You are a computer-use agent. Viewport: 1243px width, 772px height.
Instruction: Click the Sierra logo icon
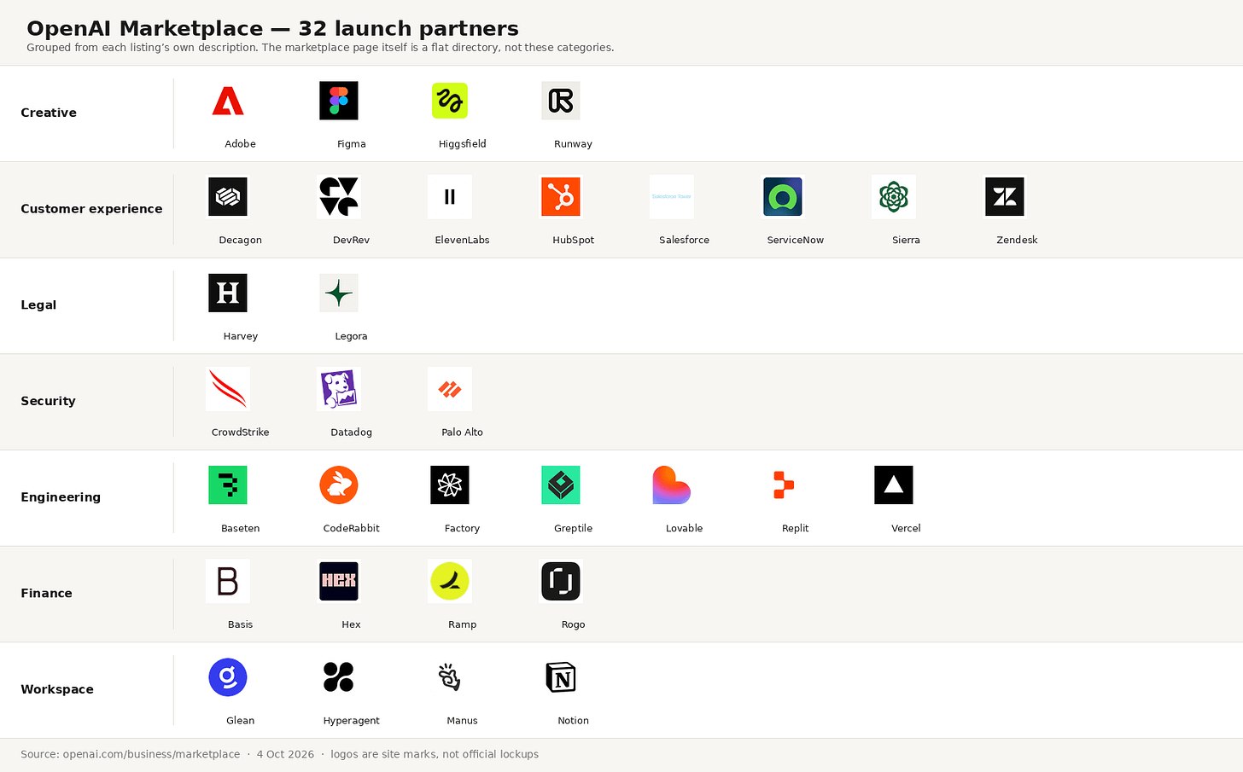pos(894,197)
